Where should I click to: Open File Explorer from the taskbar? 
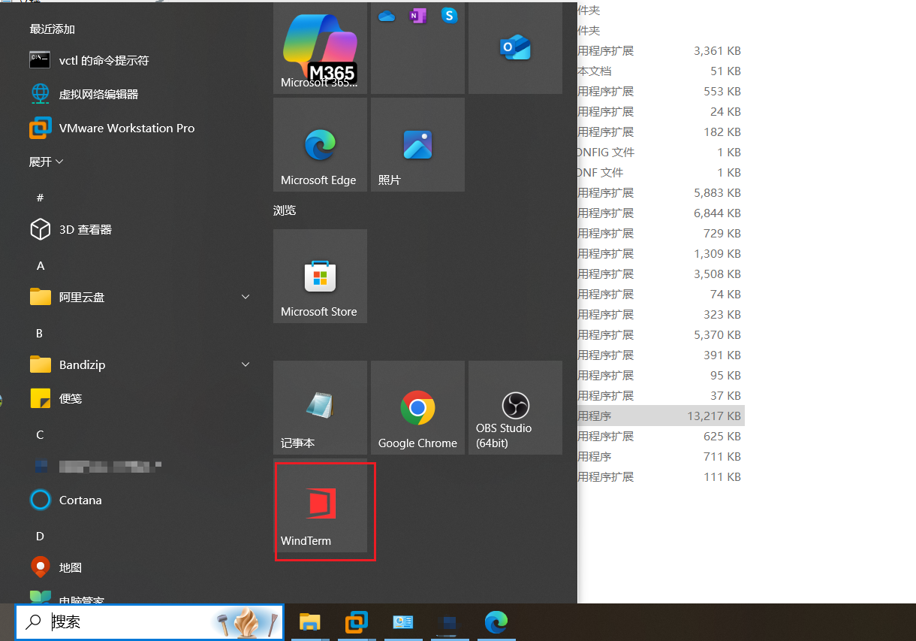309,622
